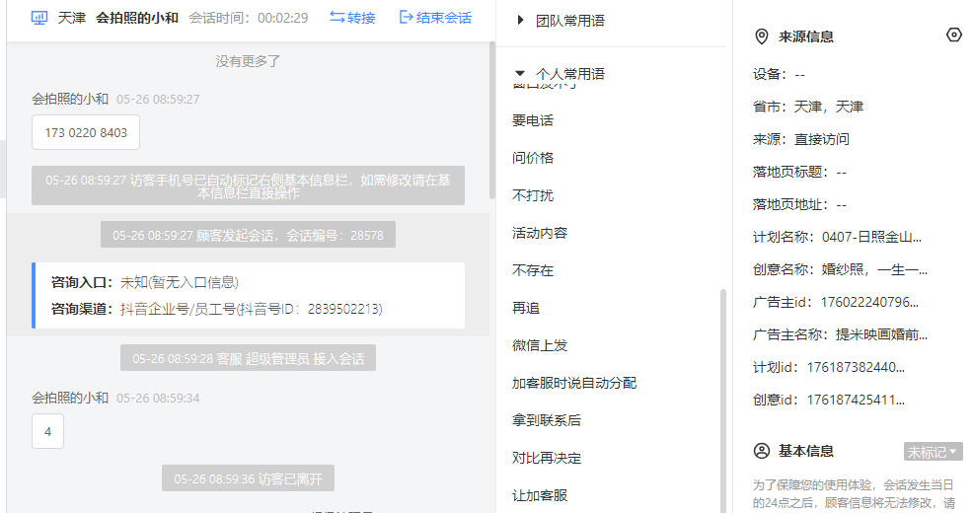Select the 再追 quick phrase
The image size is (973, 513).
(526, 308)
